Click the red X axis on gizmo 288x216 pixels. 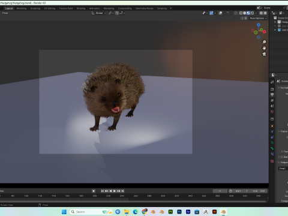pyautogui.click(x=265, y=32)
